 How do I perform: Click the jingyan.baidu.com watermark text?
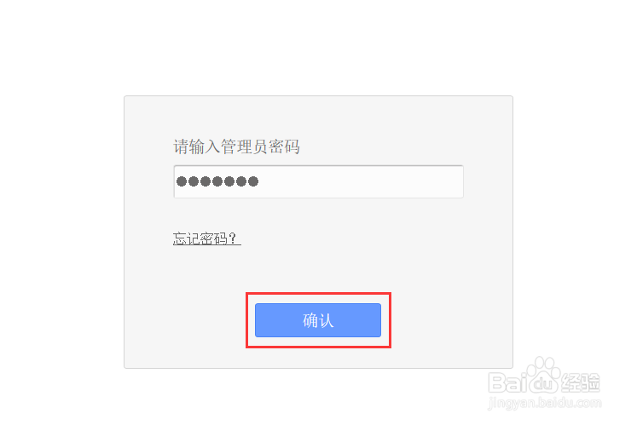tap(545, 403)
